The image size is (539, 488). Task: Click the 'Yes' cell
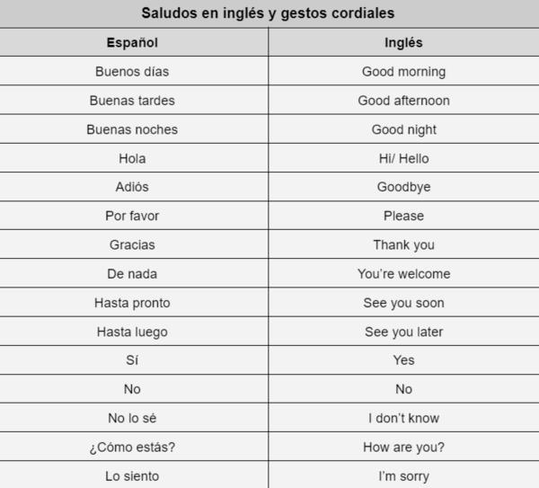pyautogui.click(x=403, y=360)
